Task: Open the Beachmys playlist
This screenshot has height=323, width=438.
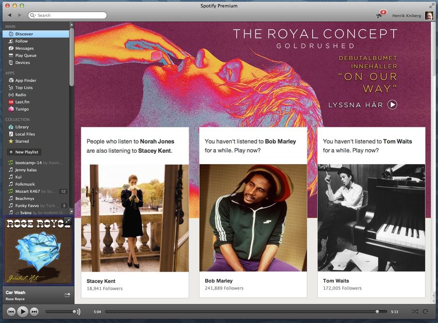Action: point(36,199)
